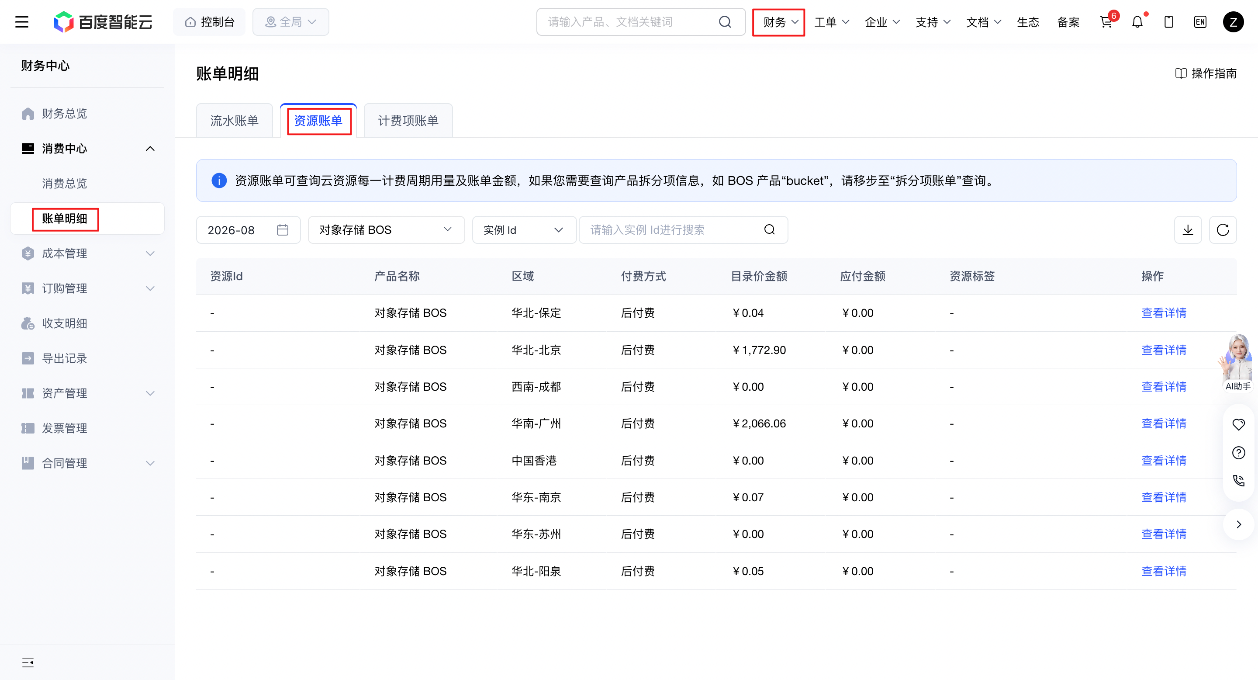Image resolution: width=1258 pixels, height=680 pixels.
Task: View details for 华北-北京 row
Action: [x=1164, y=350]
